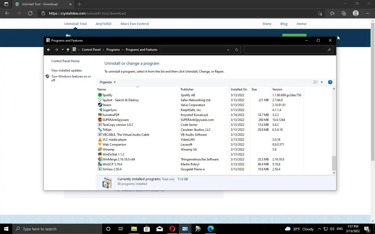Click the scroll up arrow of program list

pos(334,89)
